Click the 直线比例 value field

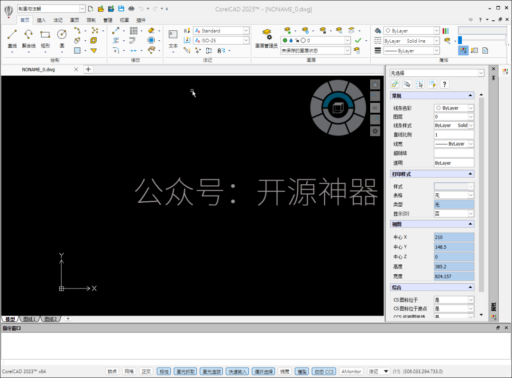[x=454, y=135]
